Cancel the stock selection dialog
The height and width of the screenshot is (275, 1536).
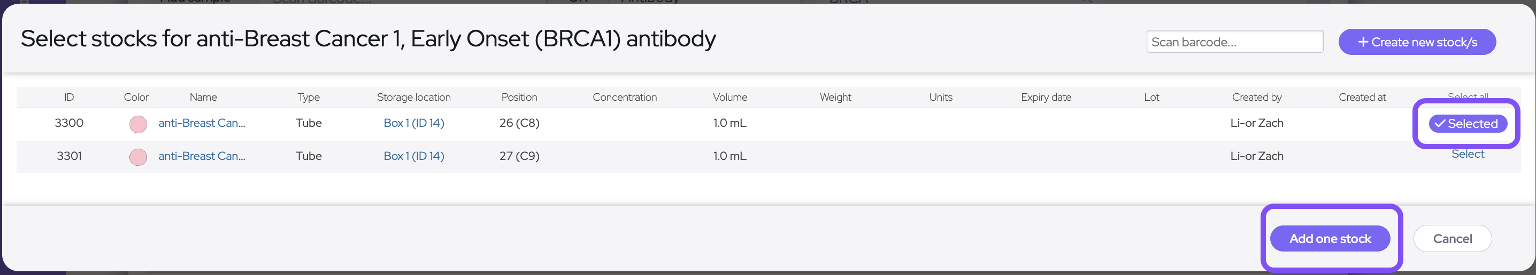coord(1452,239)
